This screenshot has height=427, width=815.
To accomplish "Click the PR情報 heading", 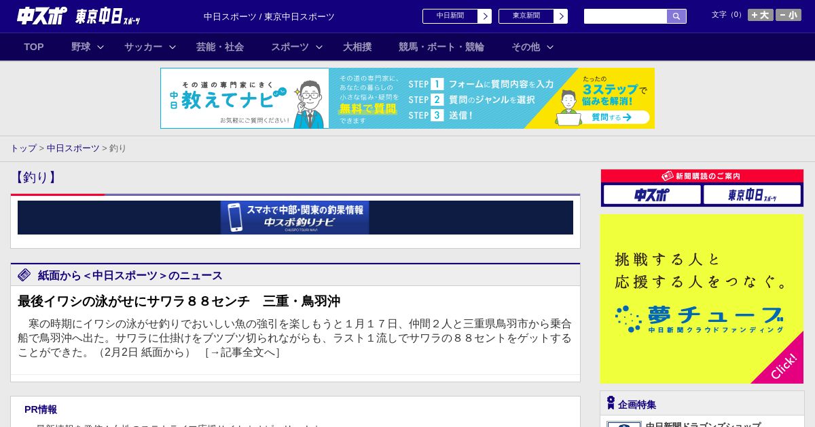I will click(41, 409).
